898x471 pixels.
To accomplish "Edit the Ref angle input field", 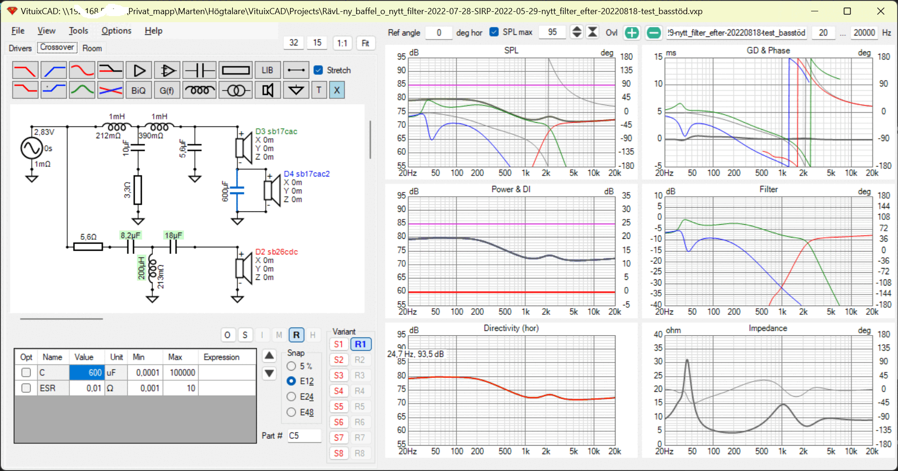I will pos(439,33).
